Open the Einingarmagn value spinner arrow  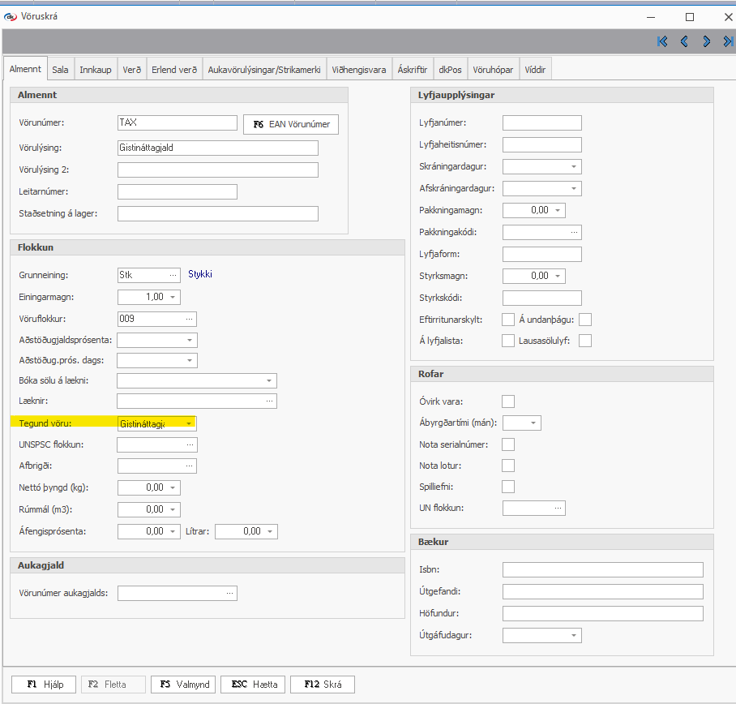(x=173, y=297)
